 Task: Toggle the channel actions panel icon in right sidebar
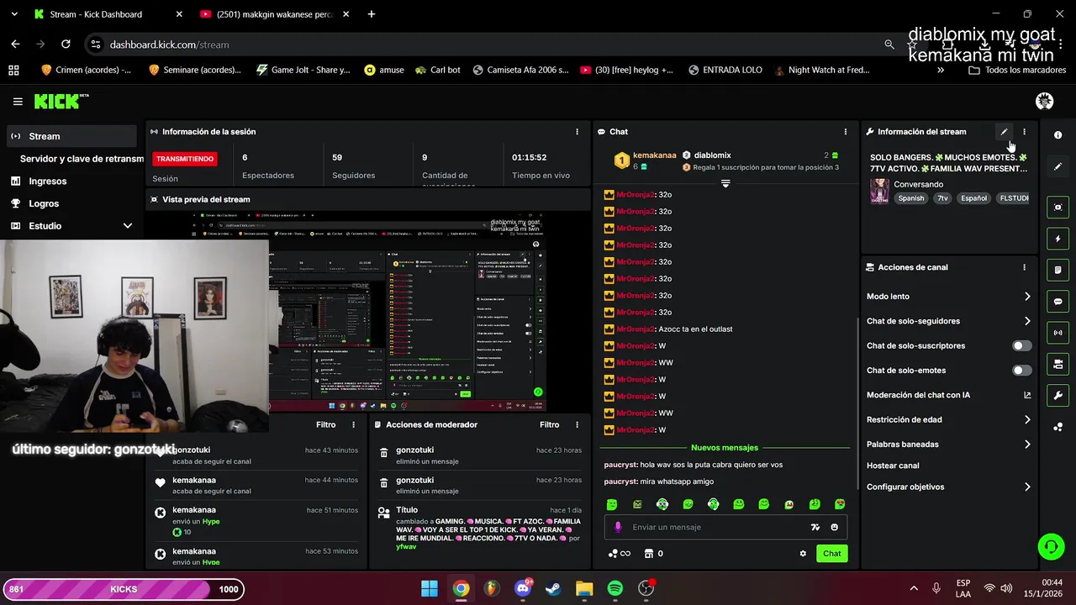click(1058, 364)
